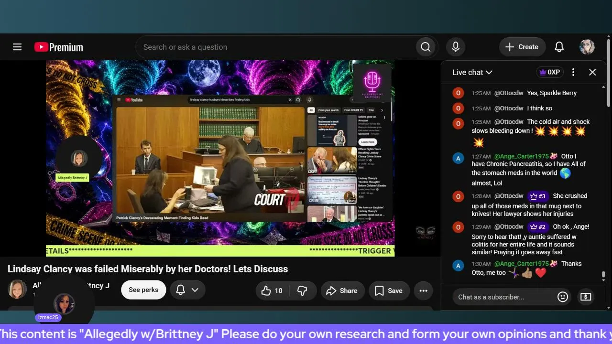Open live chat three-dot options menu
This screenshot has width=612, height=344.
[573, 72]
